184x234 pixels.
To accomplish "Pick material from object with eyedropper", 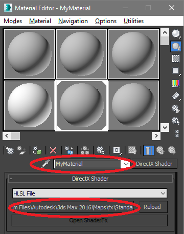I will (45, 164).
